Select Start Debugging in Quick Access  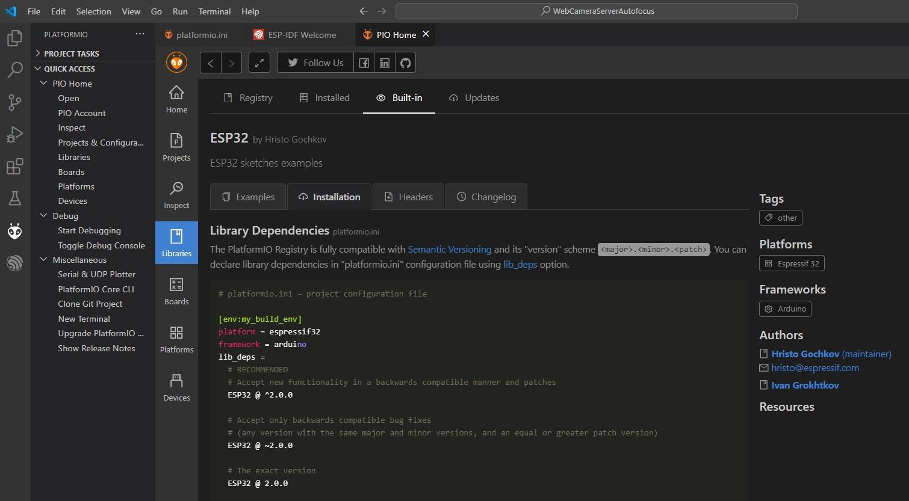pos(89,230)
